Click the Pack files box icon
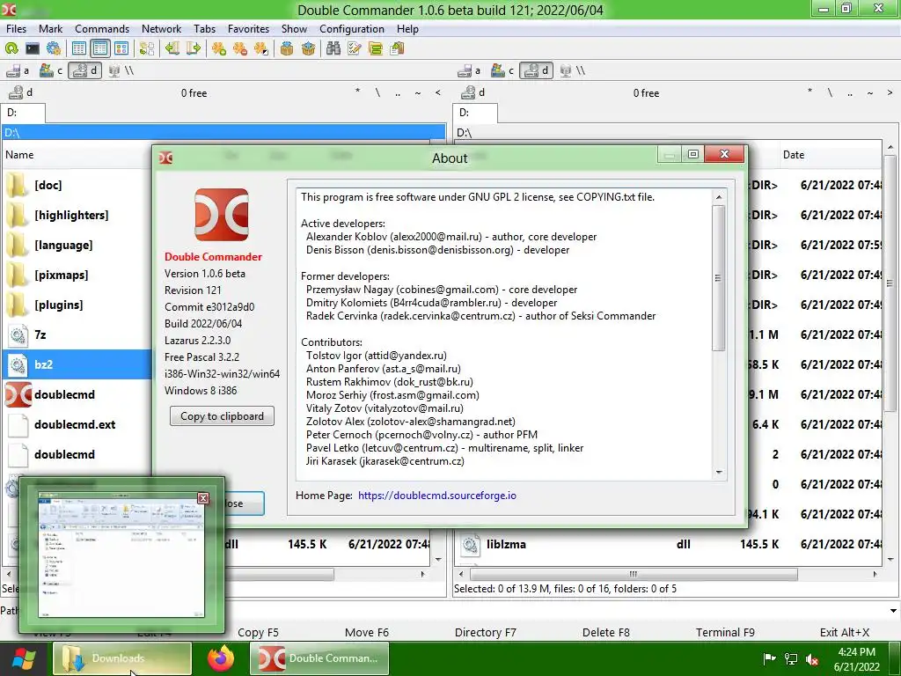This screenshot has width=901, height=676. (x=287, y=49)
